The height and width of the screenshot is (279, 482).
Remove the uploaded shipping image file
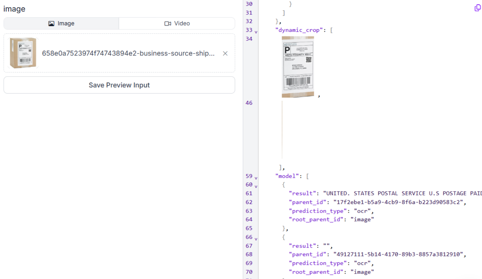(225, 53)
